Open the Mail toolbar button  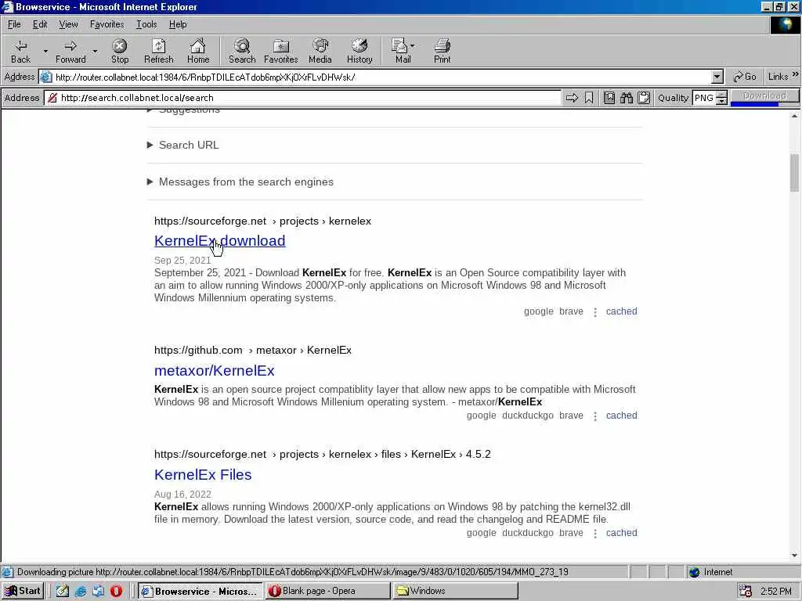(x=400, y=51)
